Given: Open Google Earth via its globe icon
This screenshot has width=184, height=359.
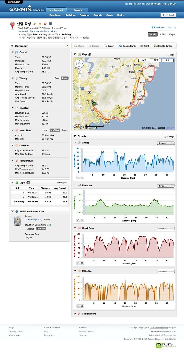Looking at the screenshot, I should pos(120,46).
